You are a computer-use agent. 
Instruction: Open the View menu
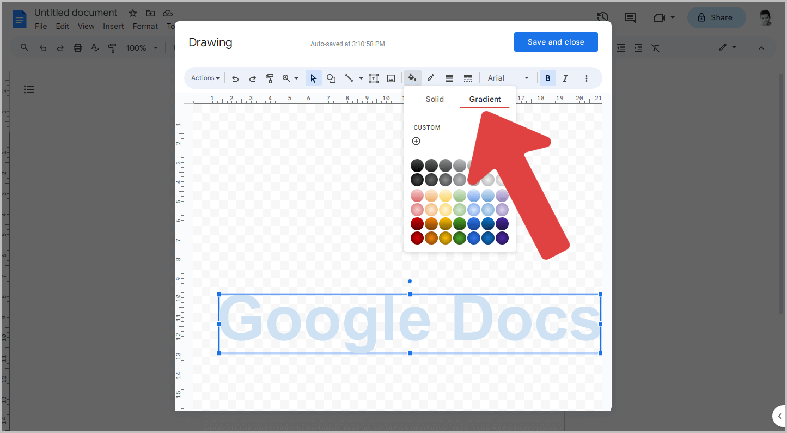point(86,26)
